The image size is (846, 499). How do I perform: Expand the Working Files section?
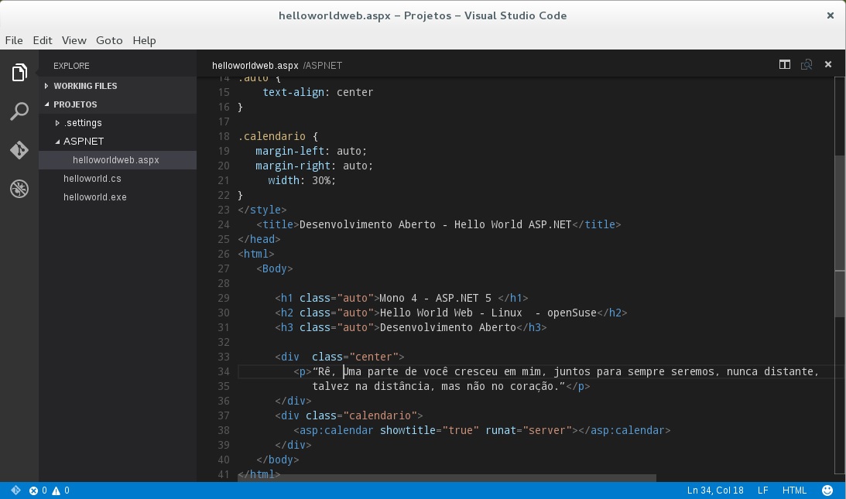(85, 86)
